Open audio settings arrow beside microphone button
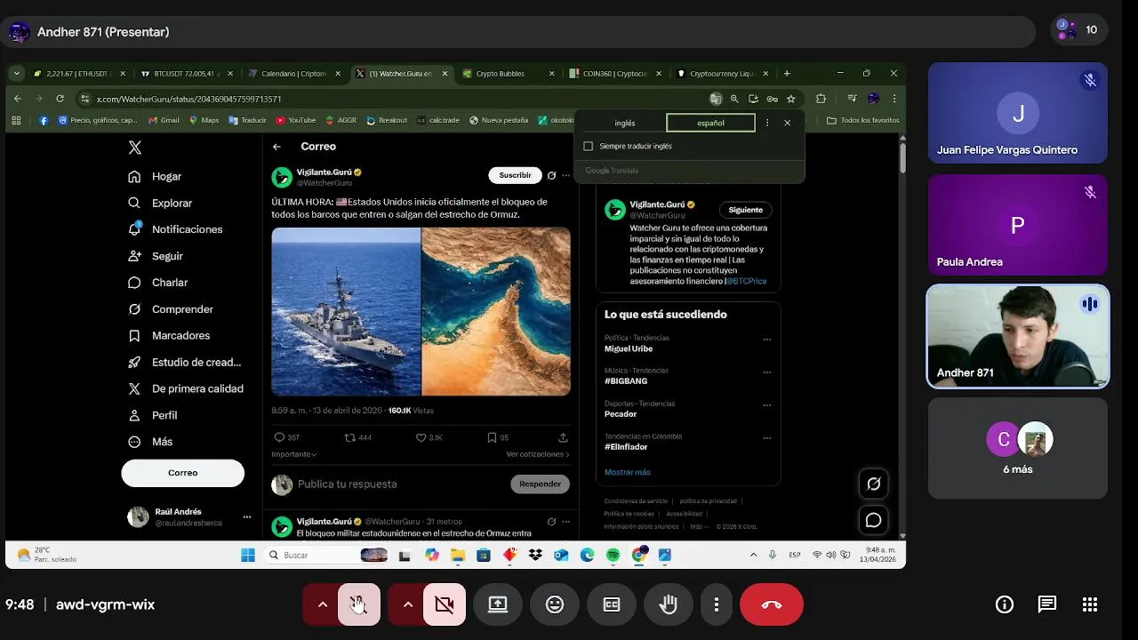 coord(322,604)
